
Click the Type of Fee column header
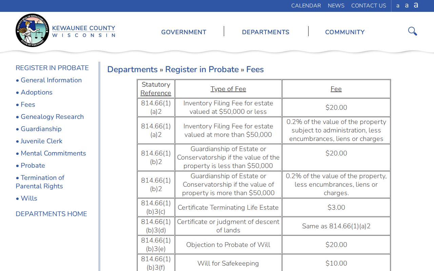[228, 89]
